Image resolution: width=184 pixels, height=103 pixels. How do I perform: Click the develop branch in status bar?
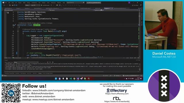[x=117, y=76]
